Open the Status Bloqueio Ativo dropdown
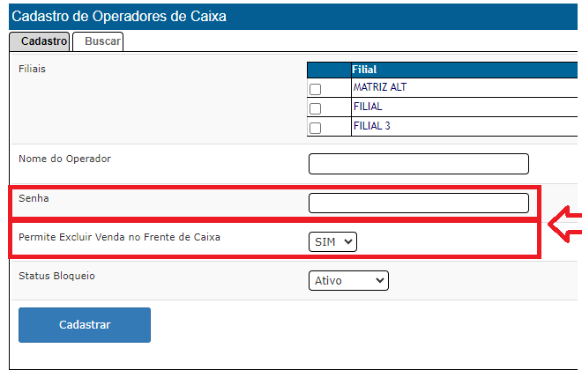 pos(348,280)
